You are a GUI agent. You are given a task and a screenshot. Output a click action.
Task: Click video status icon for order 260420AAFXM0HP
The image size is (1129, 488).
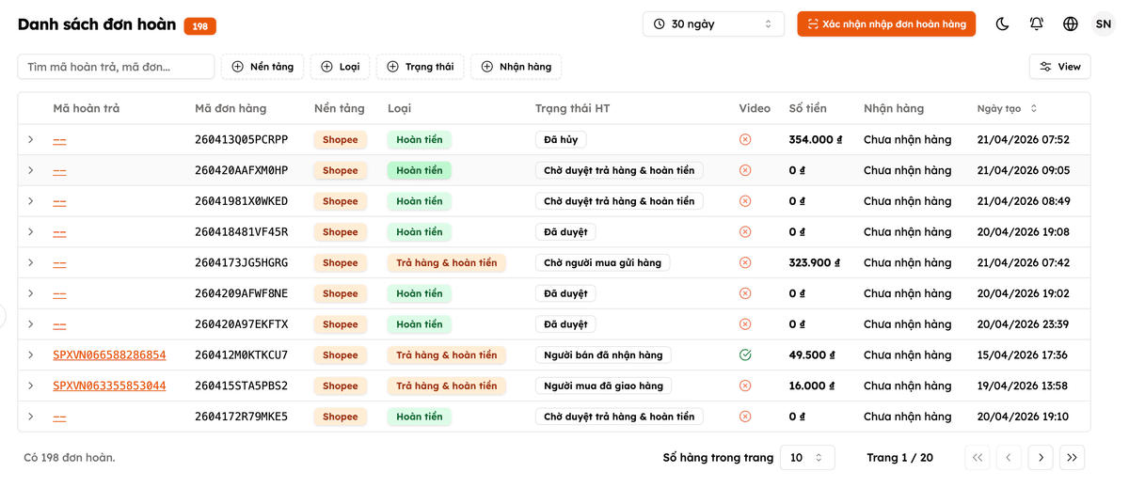pos(745,170)
